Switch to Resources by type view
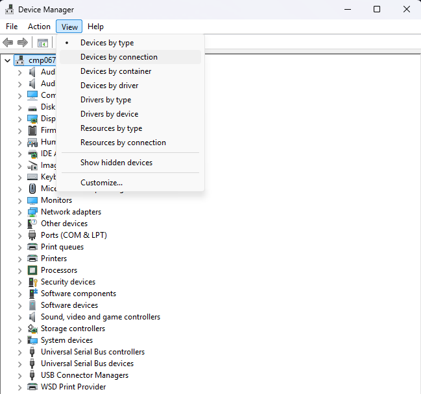421x394 pixels. point(130,128)
